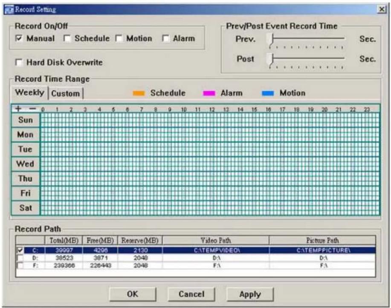Screen dimensions: 391x308
Task: Click the C:\TEMPVIDEO\ video path cell
Action: (x=217, y=250)
